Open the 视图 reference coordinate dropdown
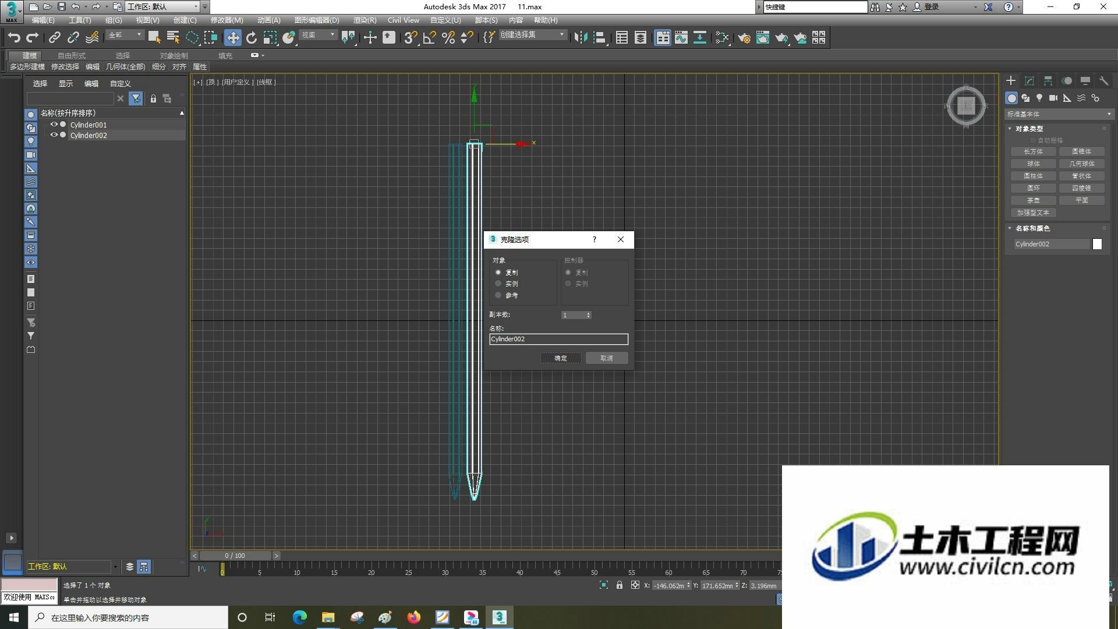 point(318,36)
